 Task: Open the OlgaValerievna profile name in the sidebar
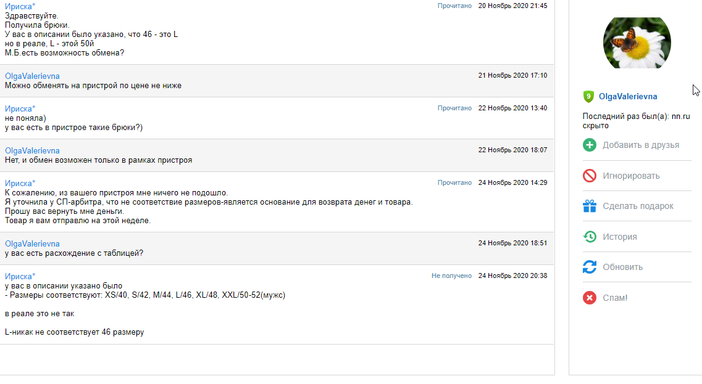point(628,97)
